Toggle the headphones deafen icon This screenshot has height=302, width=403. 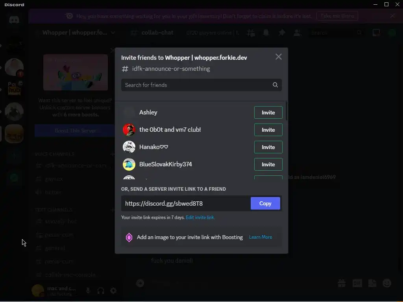[x=101, y=291]
